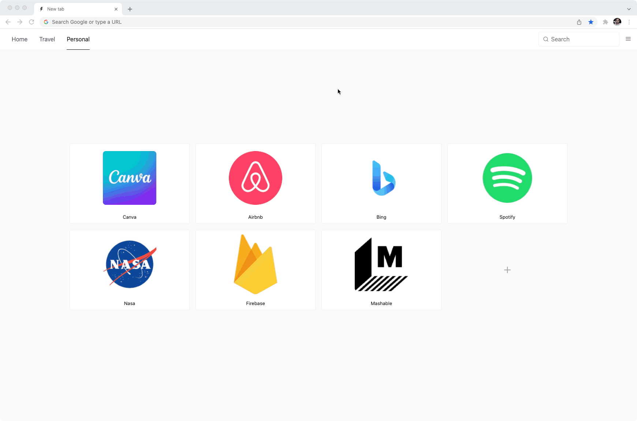
Task: Open the Firebase bookmark logo
Action: (256, 264)
